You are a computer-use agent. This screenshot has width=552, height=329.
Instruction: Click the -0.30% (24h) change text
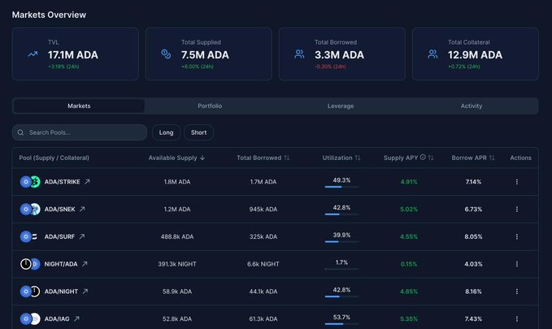tap(330, 67)
